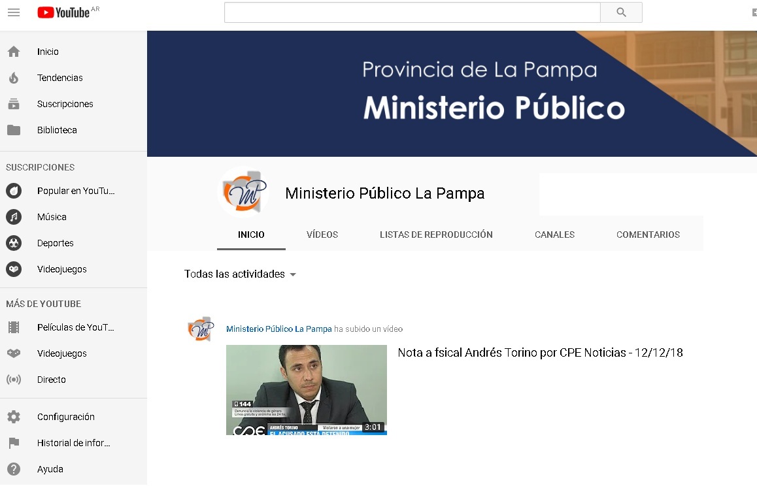The width and height of the screenshot is (757, 488).
Task: Open Tendencias via the flame icon
Action: coord(14,78)
